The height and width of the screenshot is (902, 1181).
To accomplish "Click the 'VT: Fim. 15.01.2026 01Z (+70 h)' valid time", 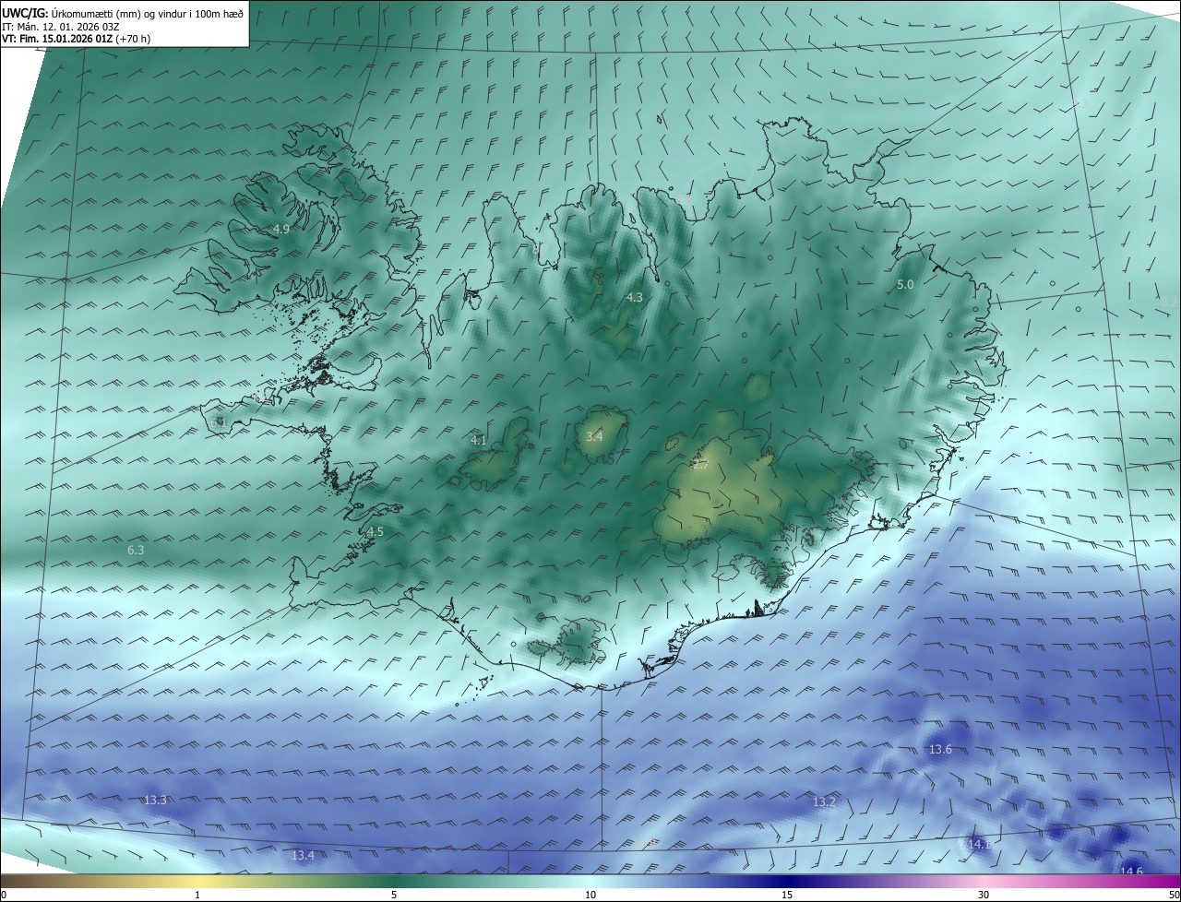I will (x=76, y=39).
